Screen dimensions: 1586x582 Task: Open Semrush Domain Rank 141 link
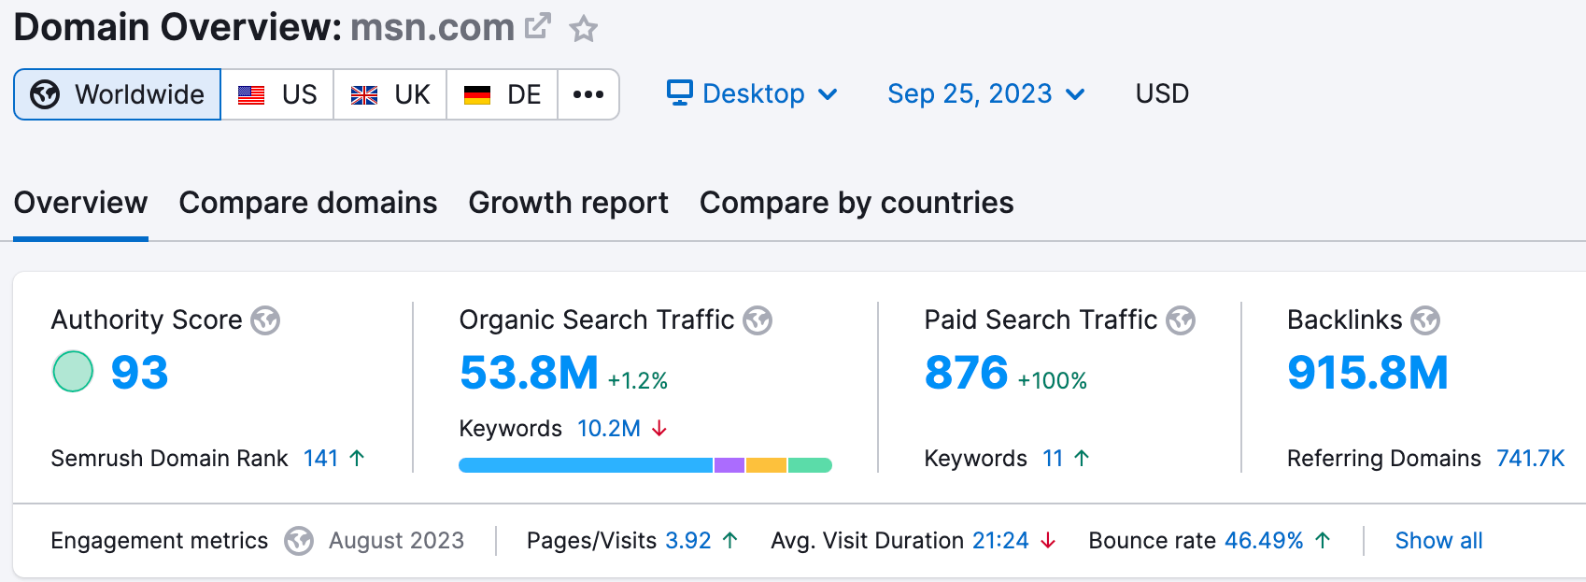pos(320,459)
